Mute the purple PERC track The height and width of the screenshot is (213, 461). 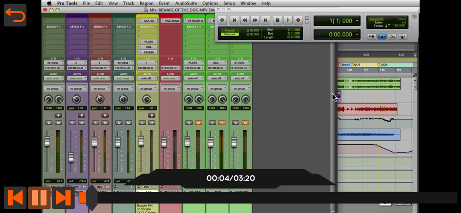point(82,123)
